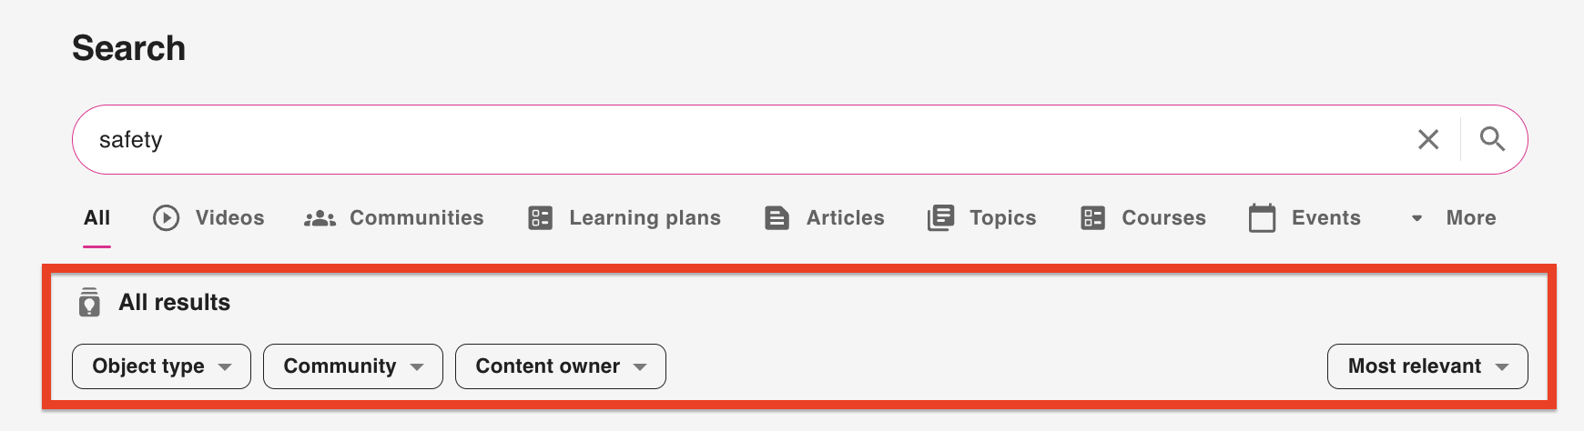Clear the search field with the X icon

1428,139
